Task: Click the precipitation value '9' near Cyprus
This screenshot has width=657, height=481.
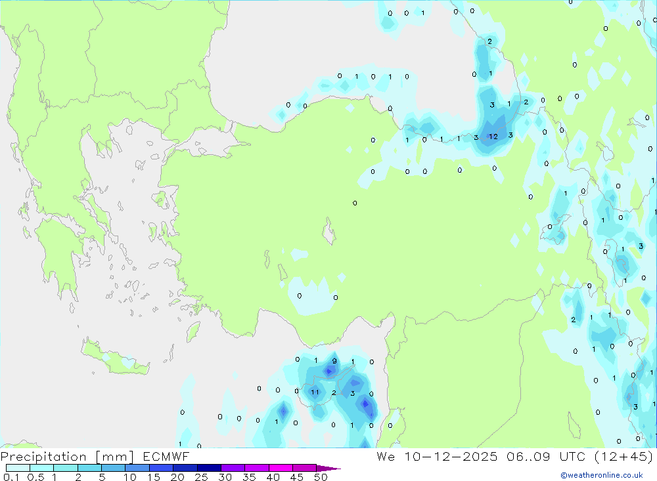Action: click(334, 361)
